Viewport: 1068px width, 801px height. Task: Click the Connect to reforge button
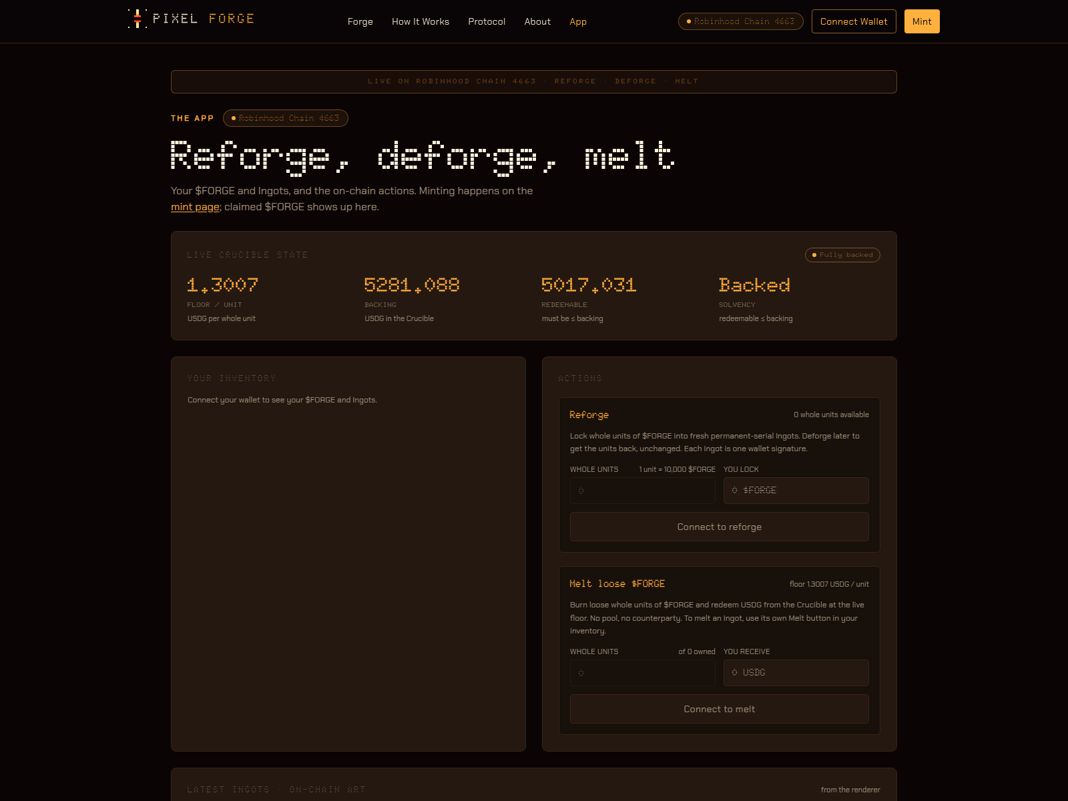point(719,527)
